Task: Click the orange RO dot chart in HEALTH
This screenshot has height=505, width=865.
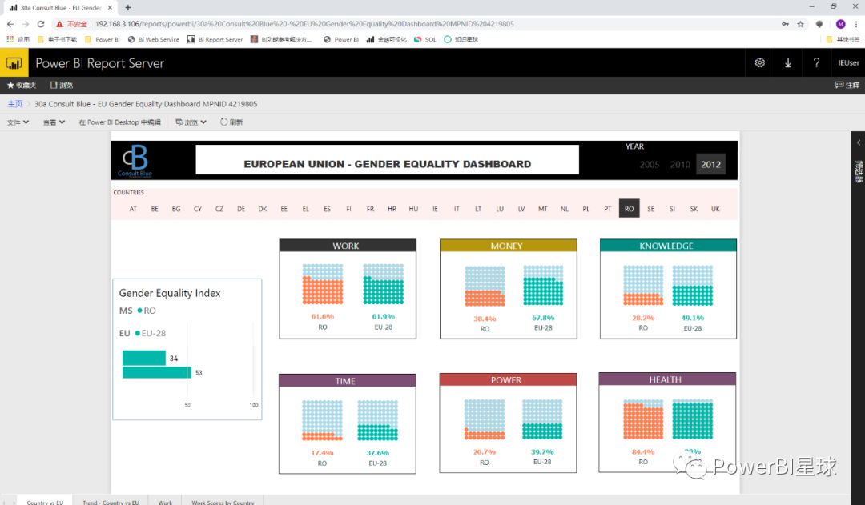Action: (x=643, y=419)
